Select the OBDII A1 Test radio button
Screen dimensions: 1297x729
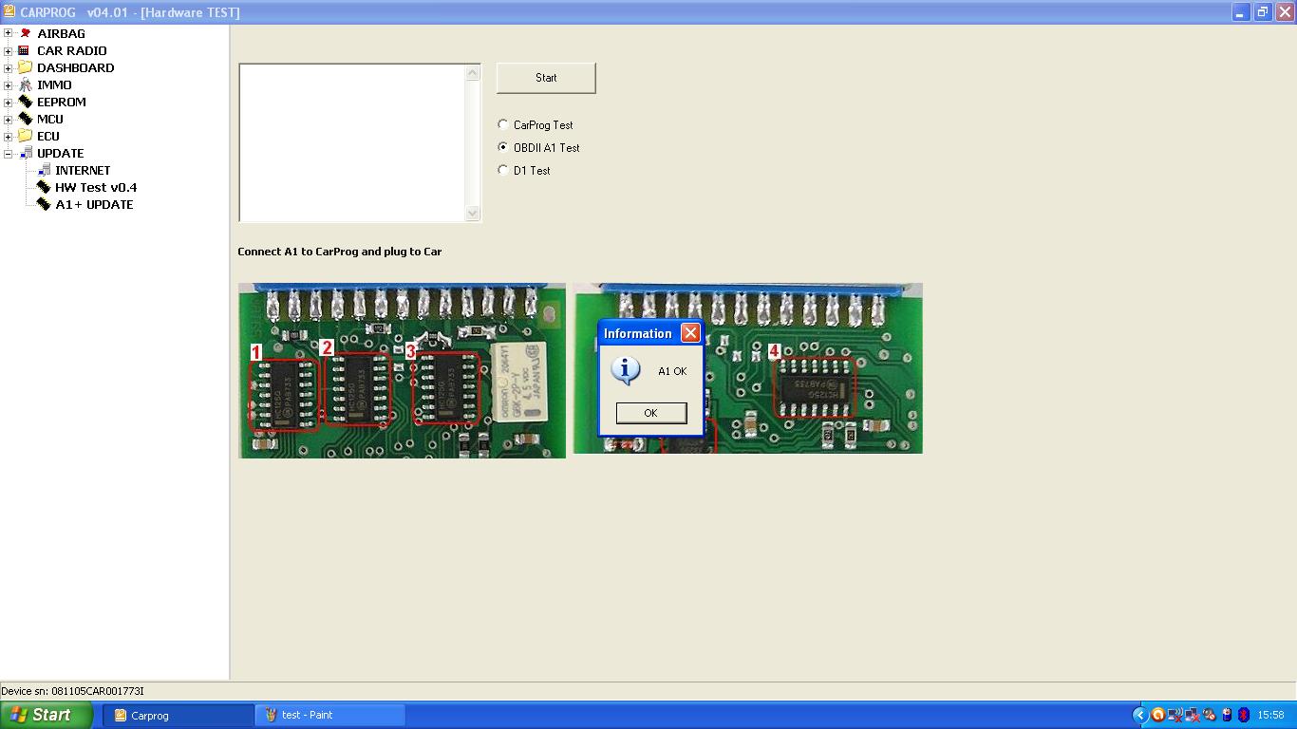coord(503,147)
